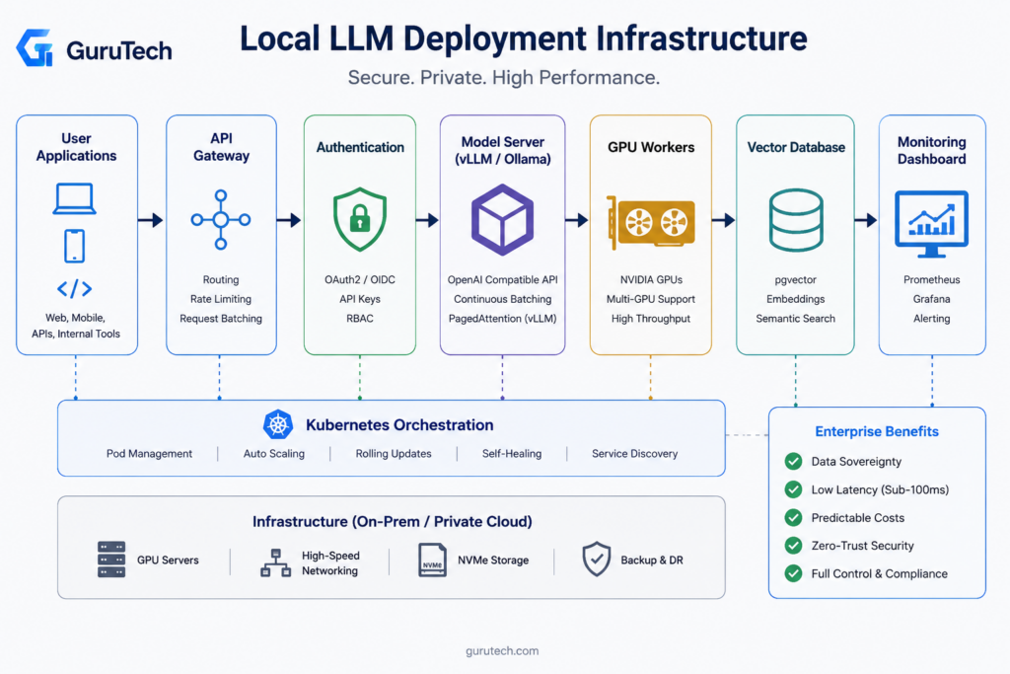Click the Kubernetes helm wheel icon
Image resolution: width=1010 pixels, height=674 pixels.
click(x=278, y=424)
